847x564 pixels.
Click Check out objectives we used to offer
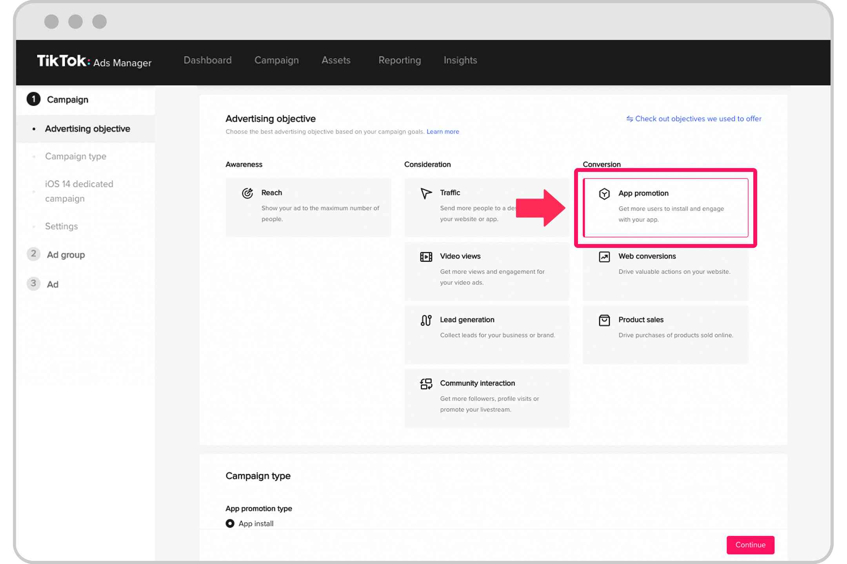click(x=693, y=119)
